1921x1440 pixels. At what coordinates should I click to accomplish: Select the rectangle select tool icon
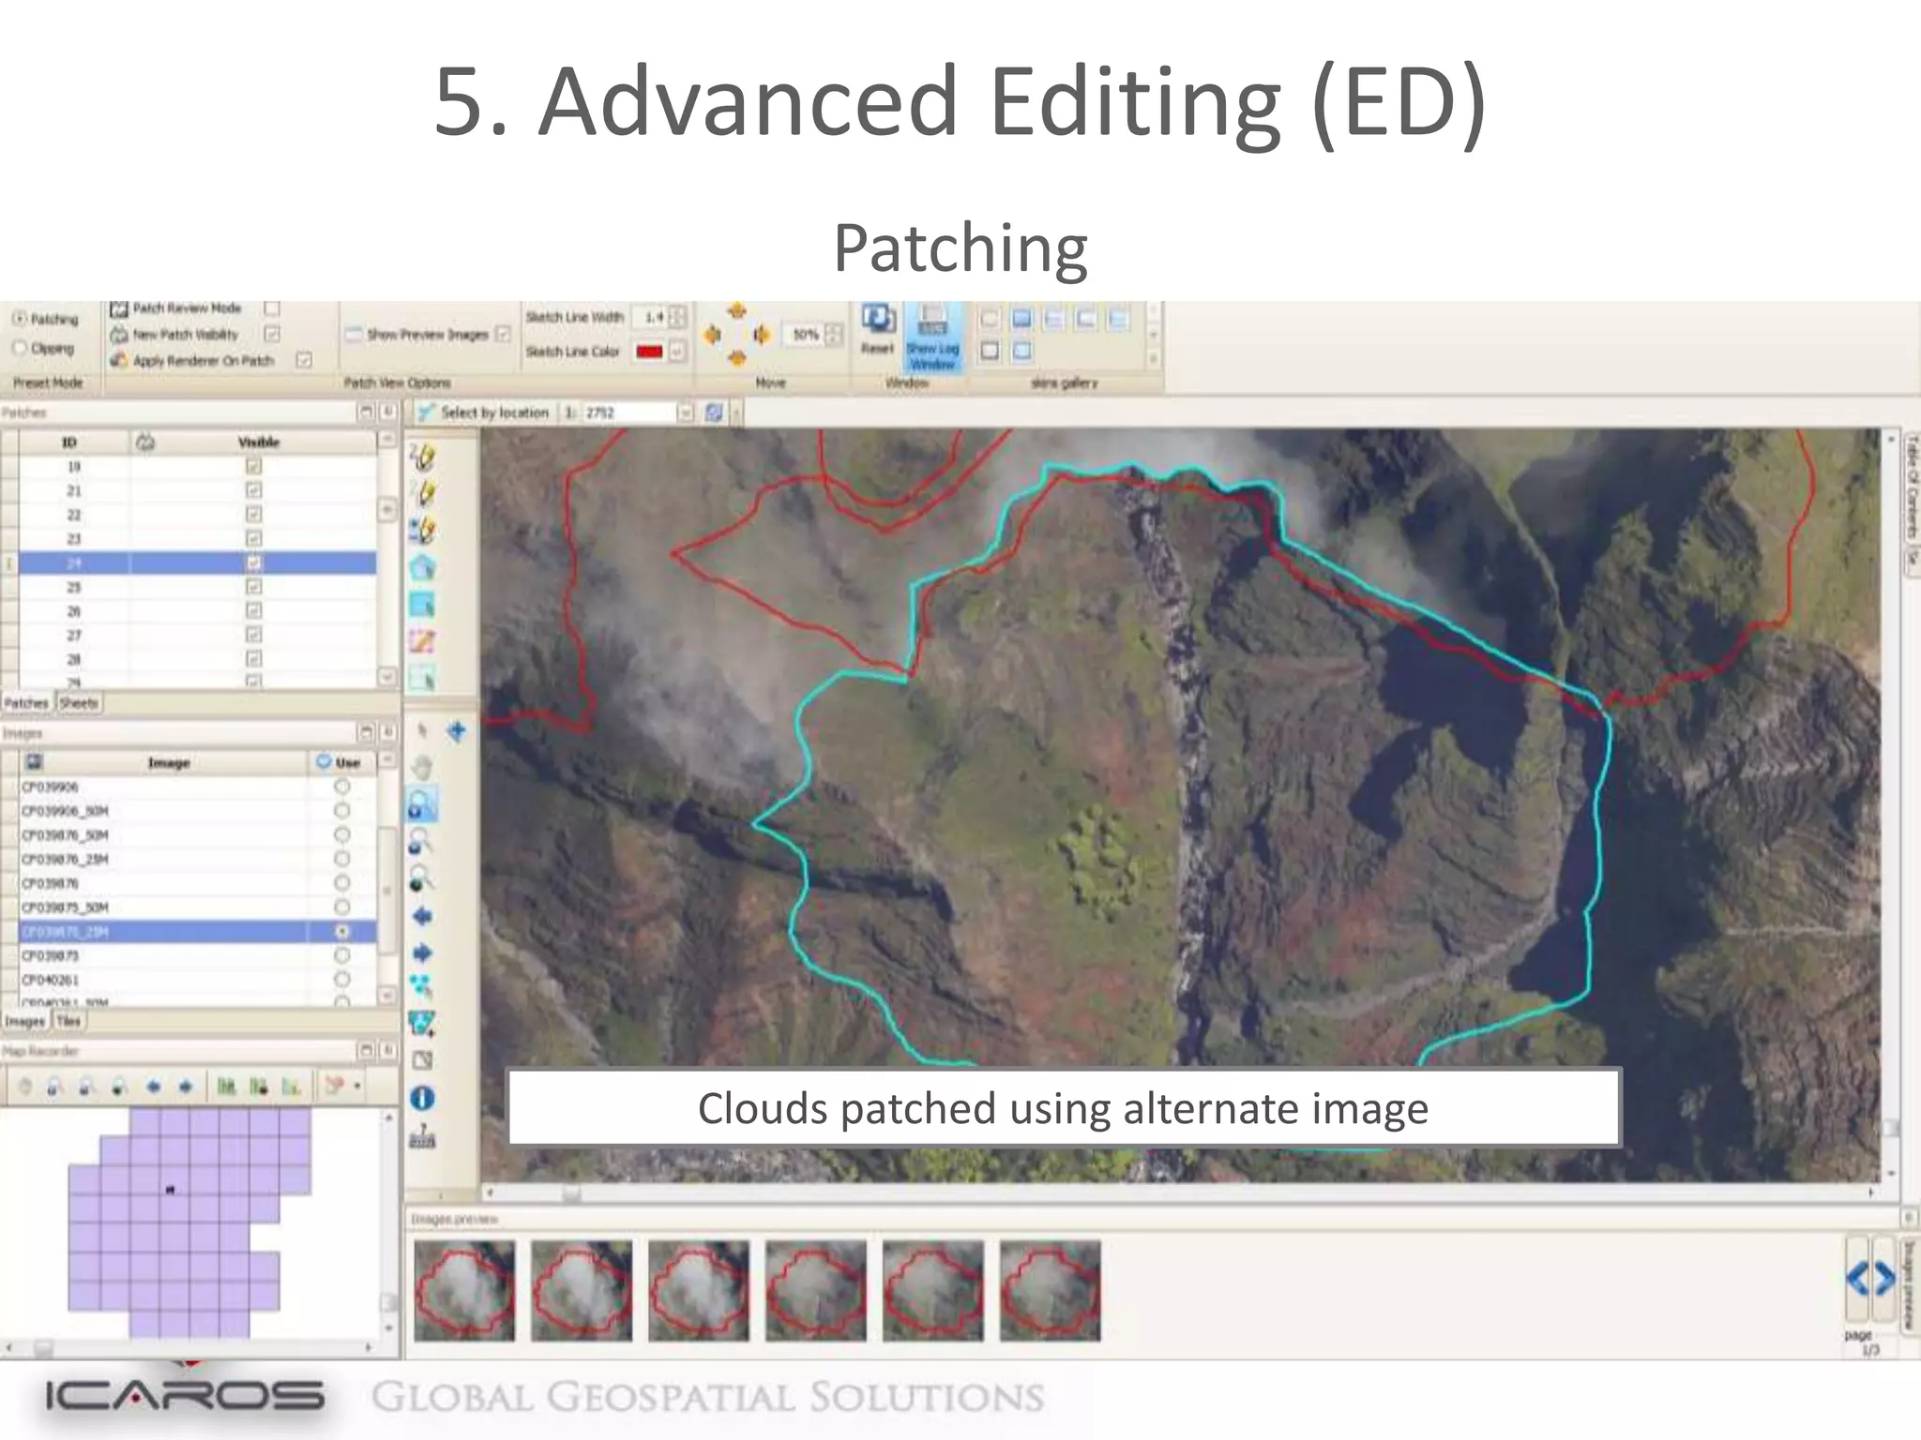pyautogui.click(x=423, y=605)
